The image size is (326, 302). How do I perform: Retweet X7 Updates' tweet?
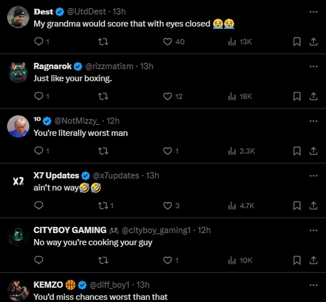click(103, 206)
